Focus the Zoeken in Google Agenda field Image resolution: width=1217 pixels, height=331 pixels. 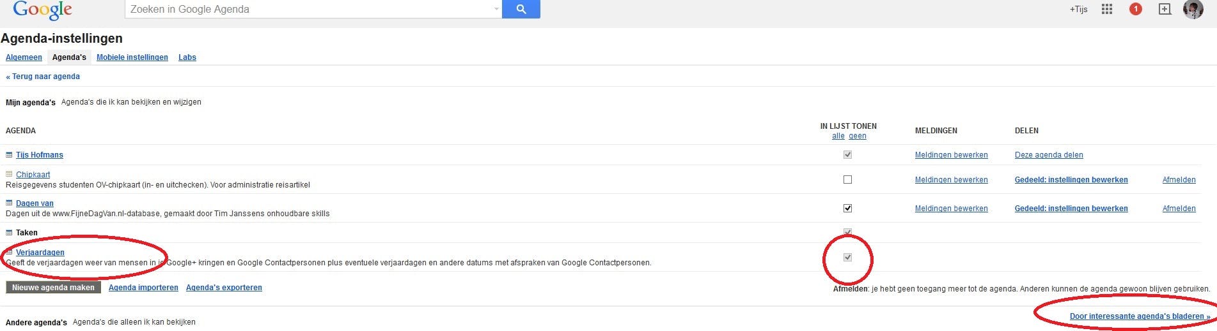pos(310,9)
